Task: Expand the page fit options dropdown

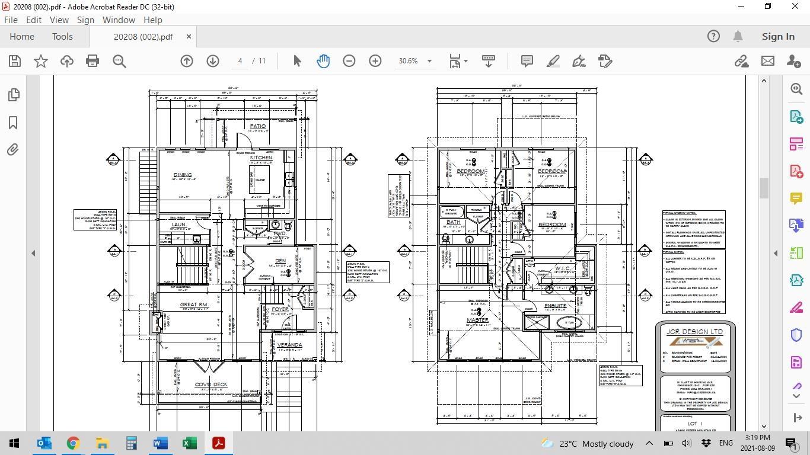Action: pos(465,61)
